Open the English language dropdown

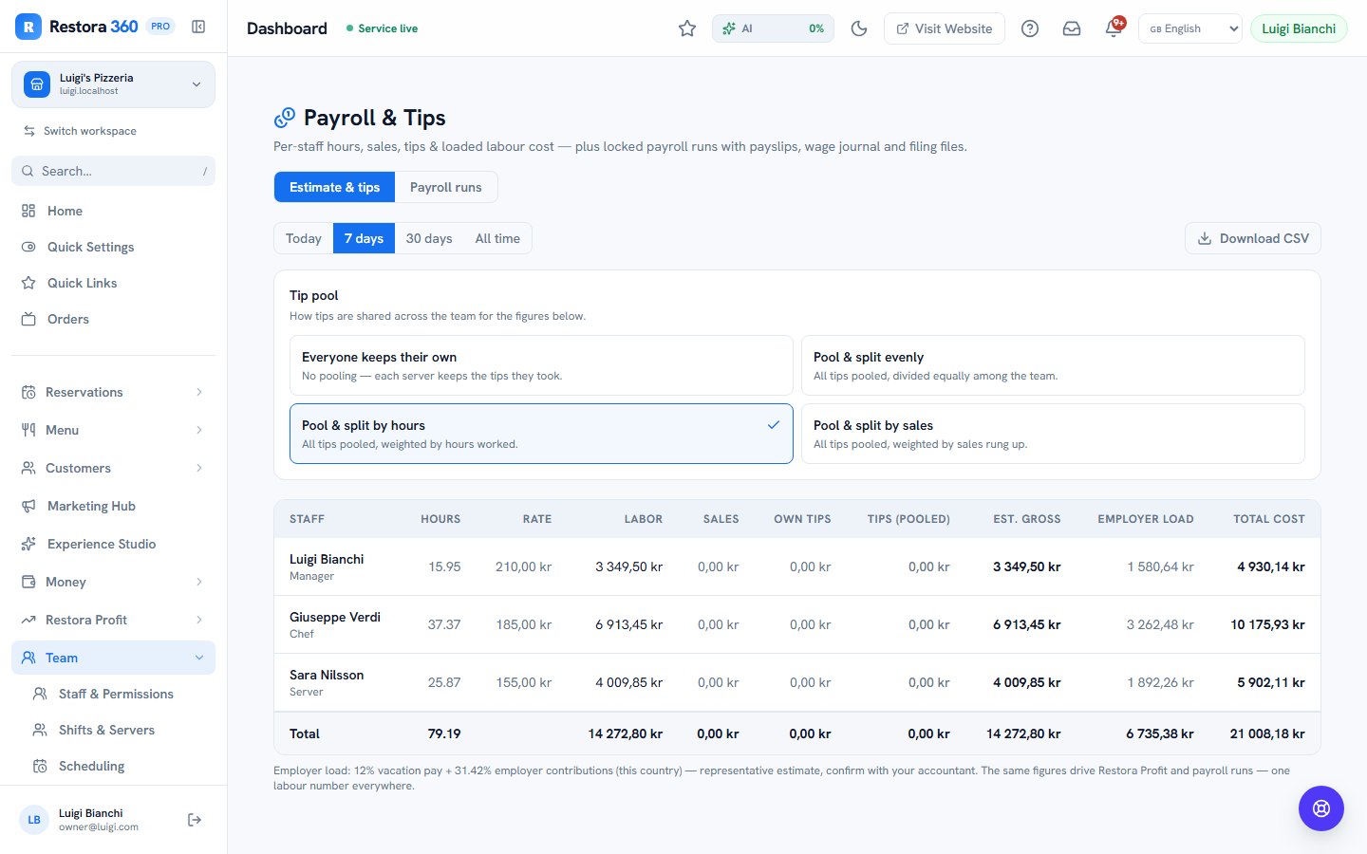tap(1190, 28)
